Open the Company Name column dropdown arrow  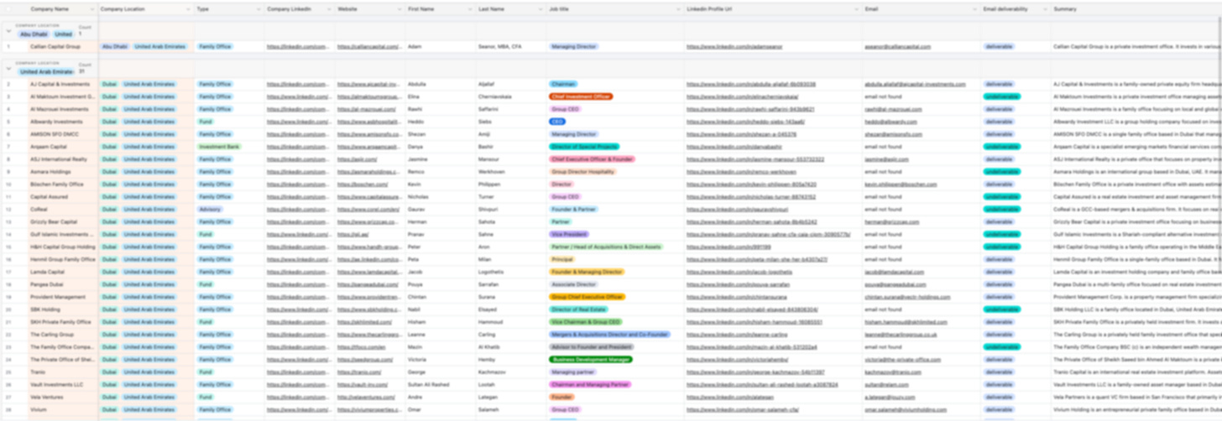91,8
